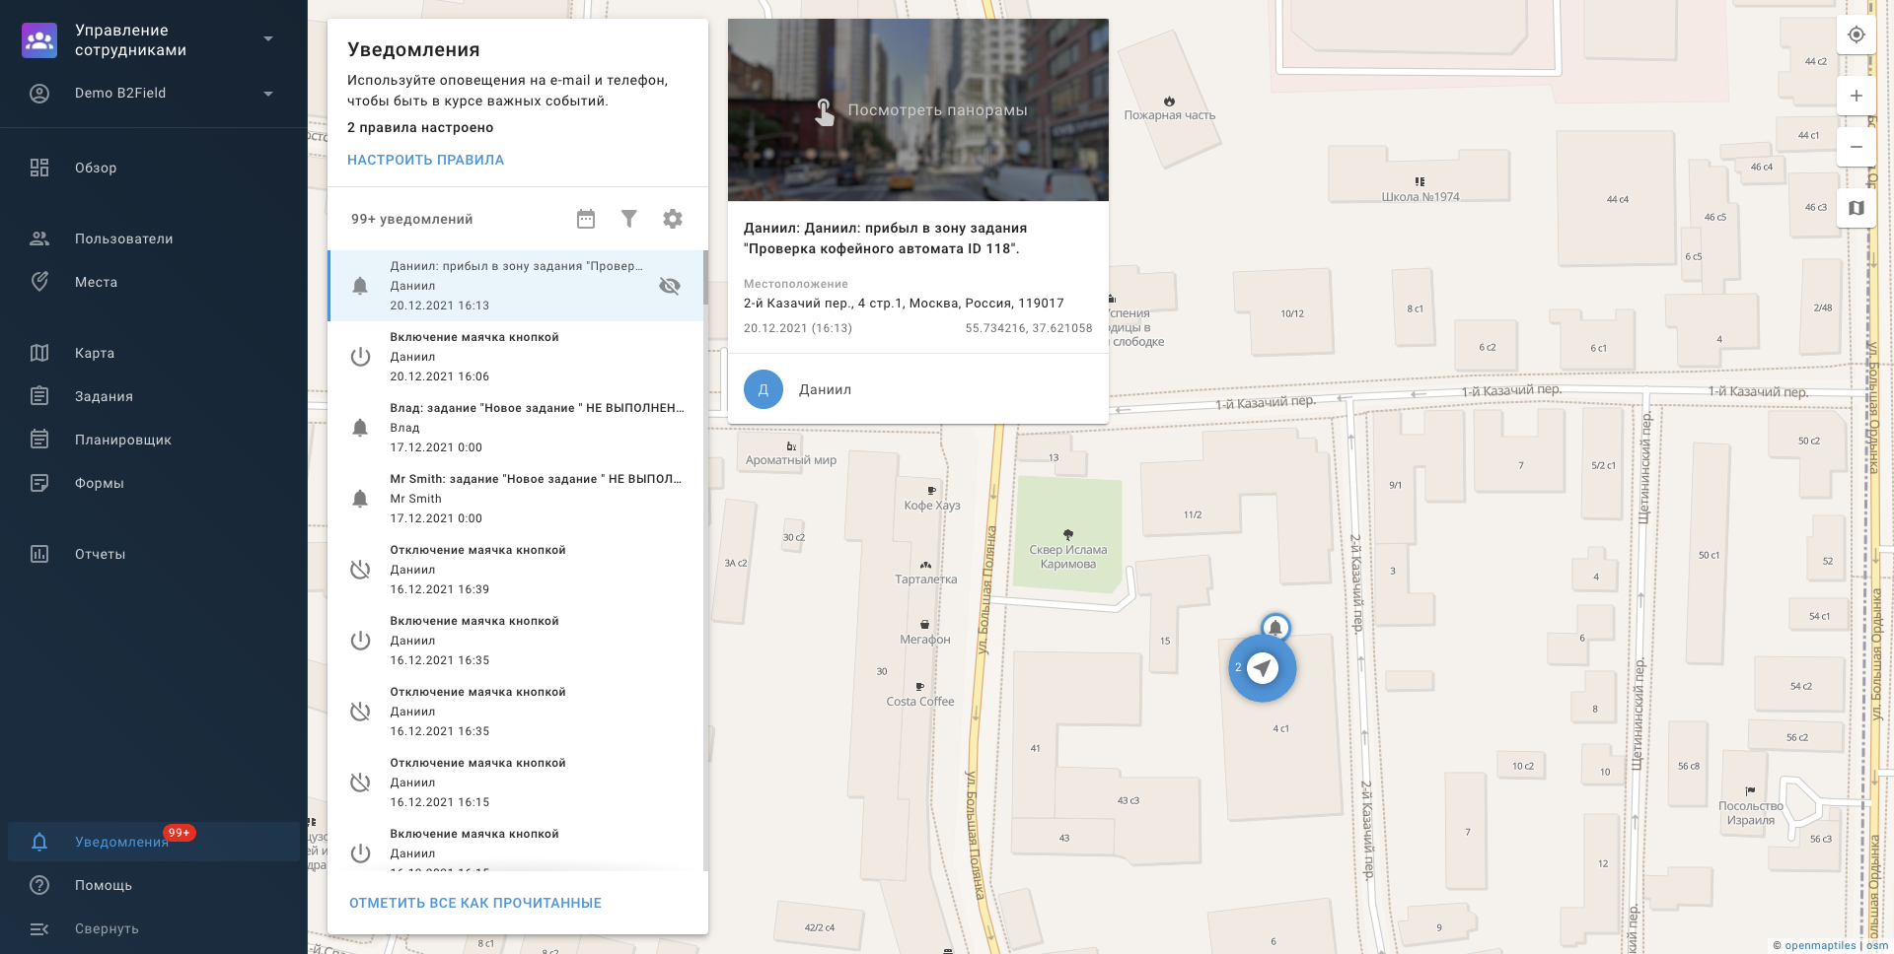Image resolution: width=1894 pixels, height=954 pixels.
Task: Click the Даниил user avatar in detail card
Action: coord(764,389)
